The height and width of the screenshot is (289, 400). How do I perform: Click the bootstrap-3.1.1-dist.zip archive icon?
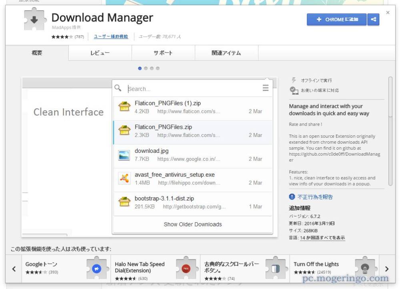124,202
